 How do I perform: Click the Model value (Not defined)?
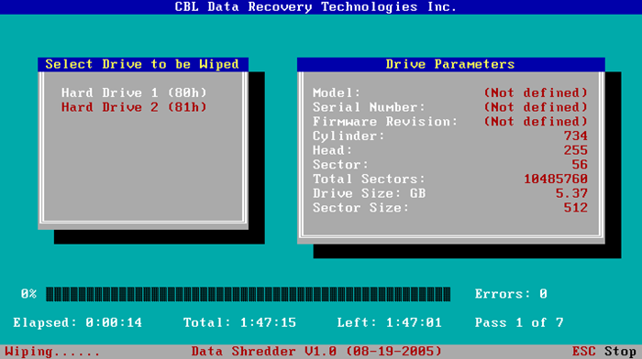pyautogui.click(x=536, y=92)
